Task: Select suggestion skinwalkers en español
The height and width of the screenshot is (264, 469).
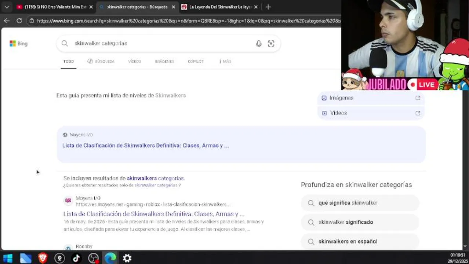Action: point(360,241)
